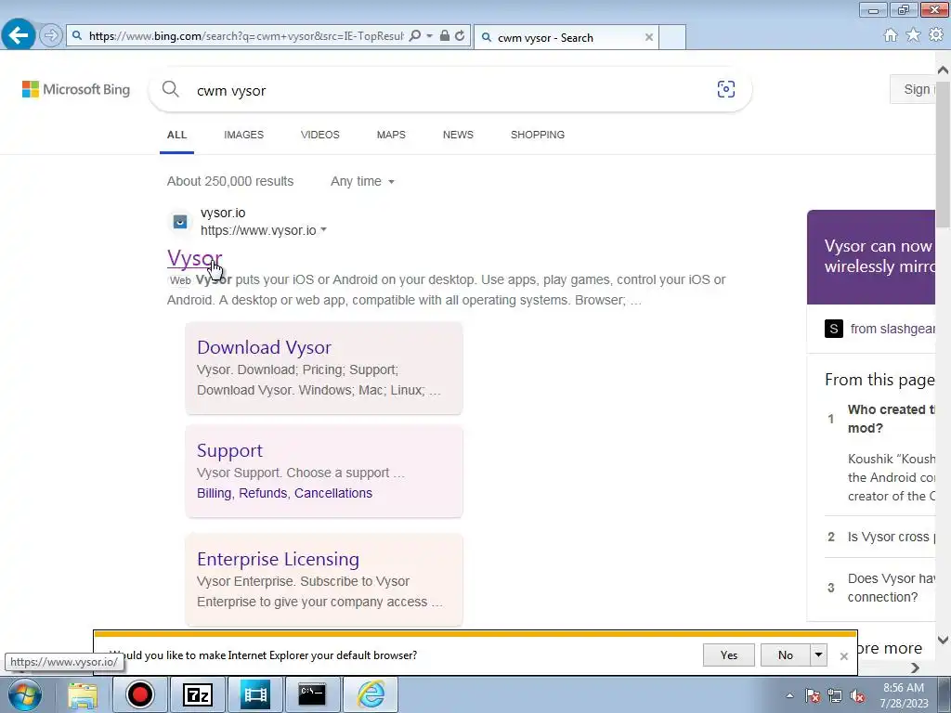The image size is (951, 713).
Task: Click the security padlock icon in address bar
Action: pos(445,36)
